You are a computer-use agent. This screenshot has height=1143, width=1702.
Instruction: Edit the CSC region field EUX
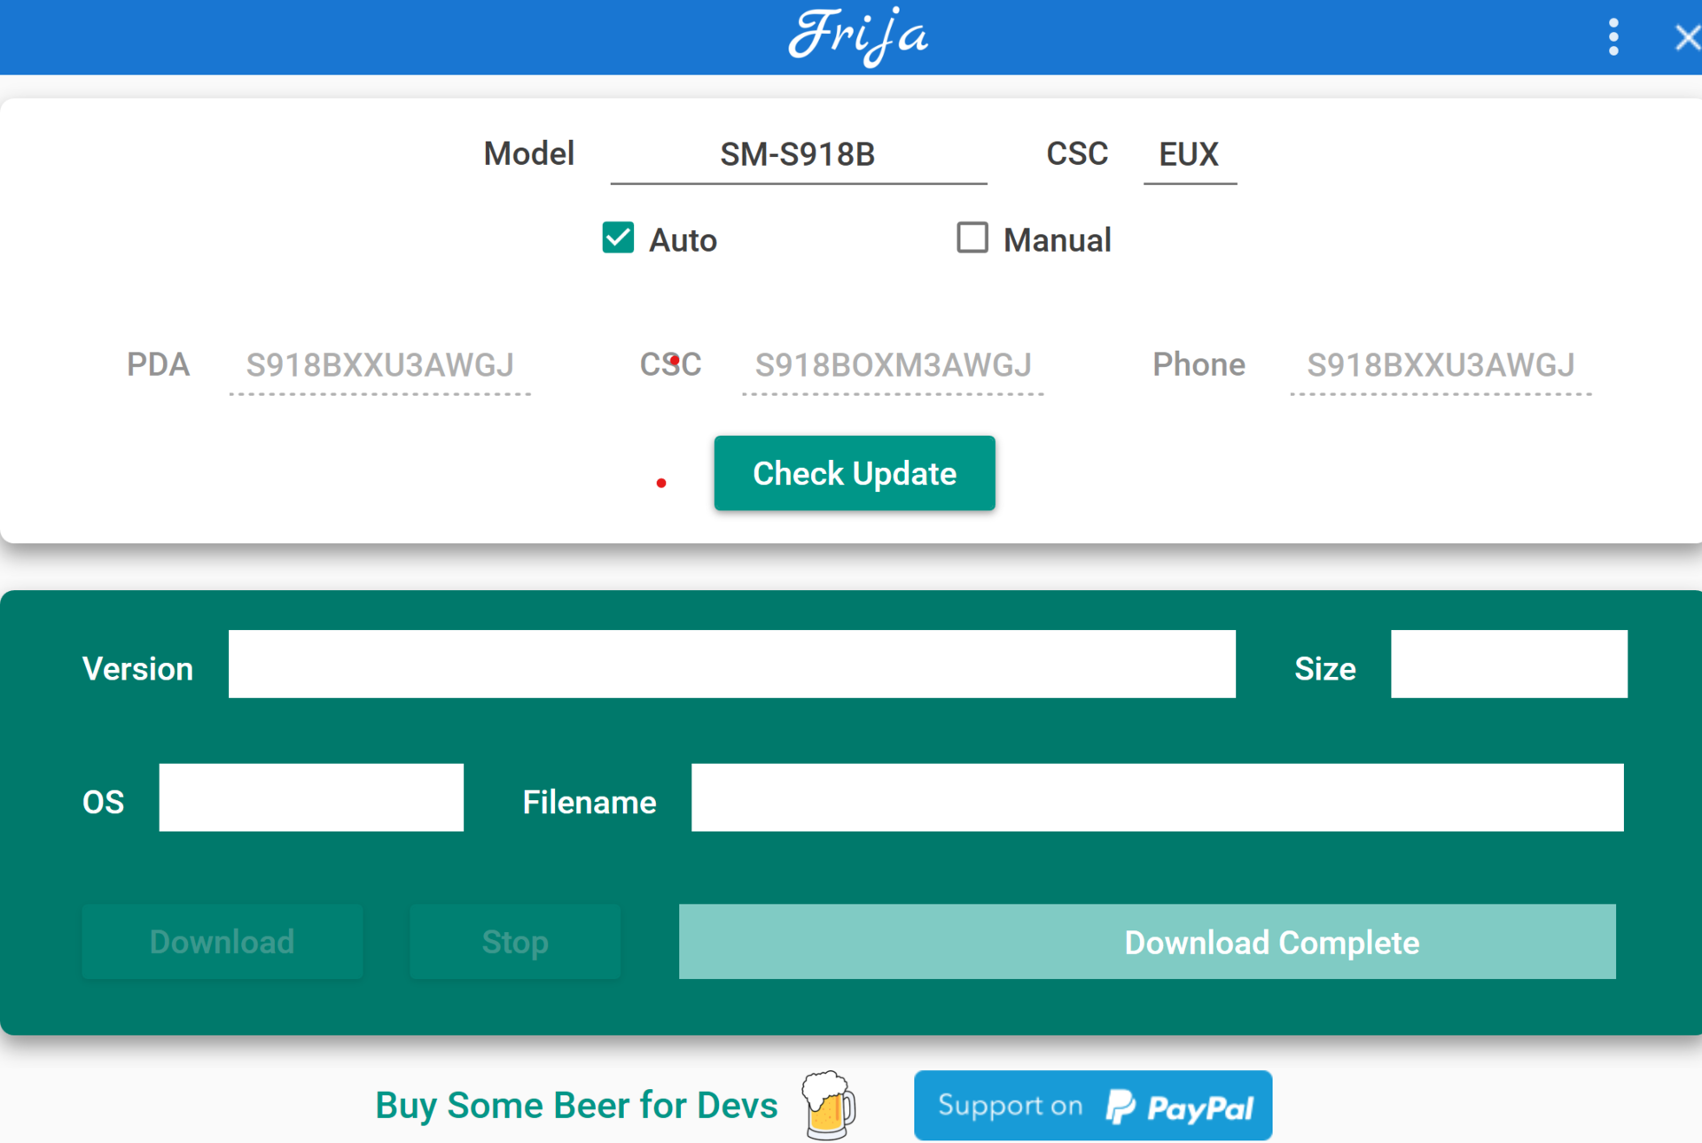coord(1189,155)
